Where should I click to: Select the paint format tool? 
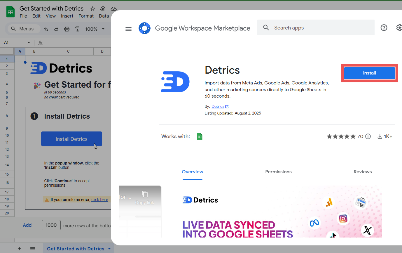point(77,29)
